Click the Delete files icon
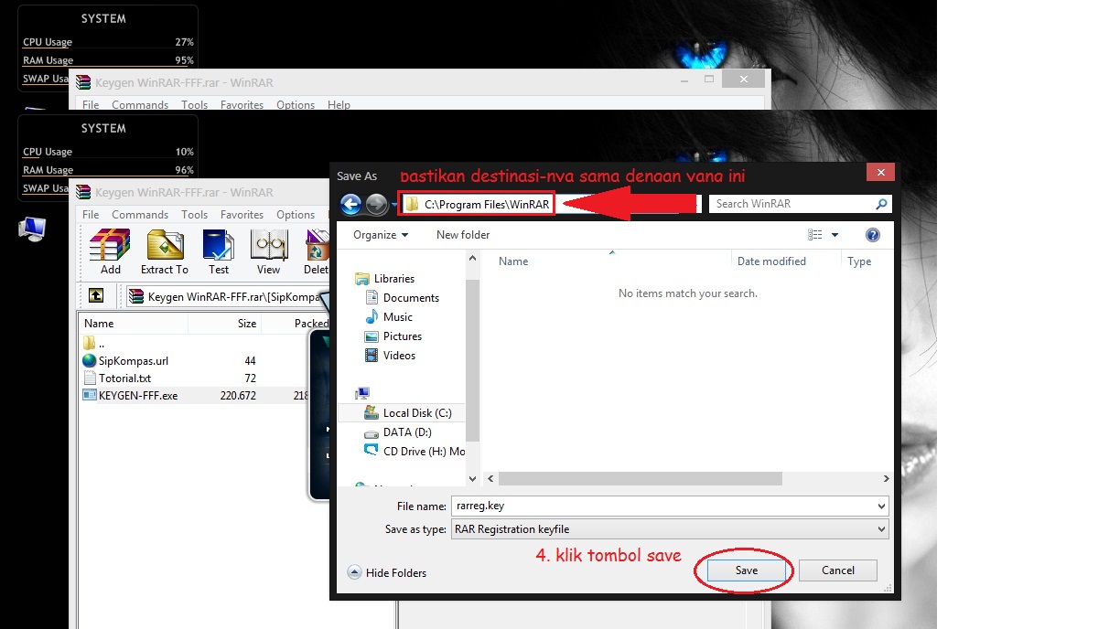 tap(316, 251)
